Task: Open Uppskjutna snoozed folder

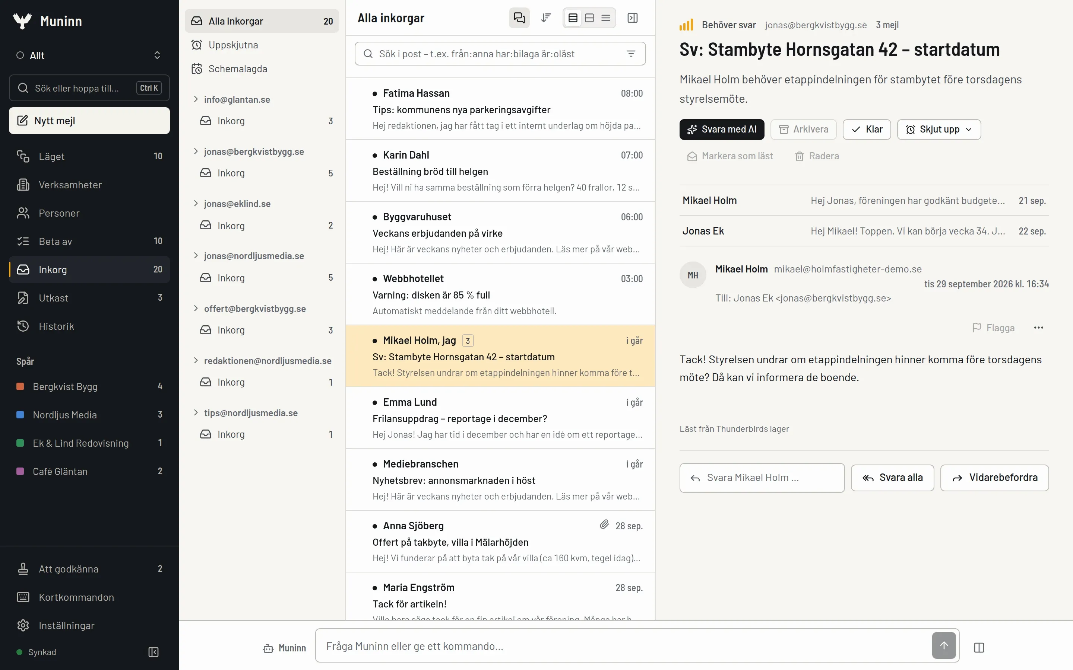Action: pos(262,45)
